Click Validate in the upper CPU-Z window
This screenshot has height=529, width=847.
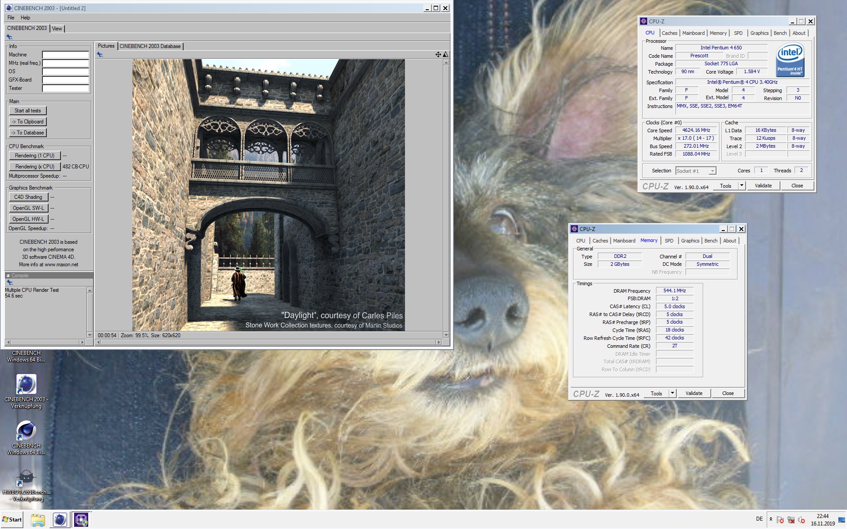[763, 186]
